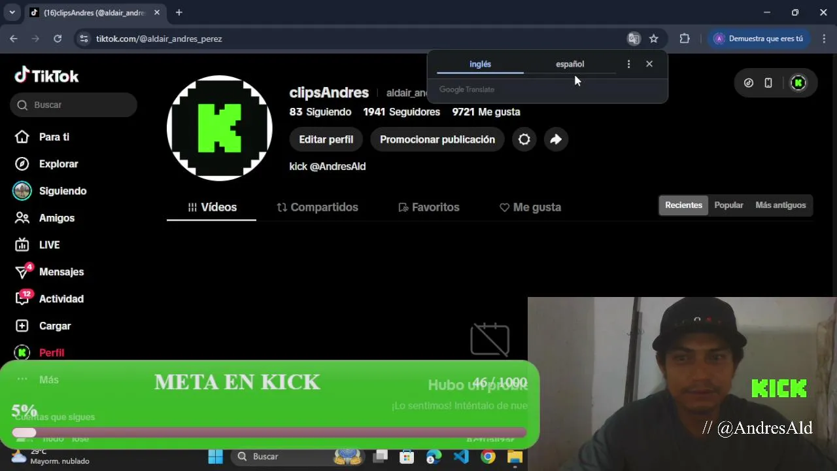The width and height of the screenshot is (837, 471).
Task: Close the Google Translate popup
Action: pos(649,64)
